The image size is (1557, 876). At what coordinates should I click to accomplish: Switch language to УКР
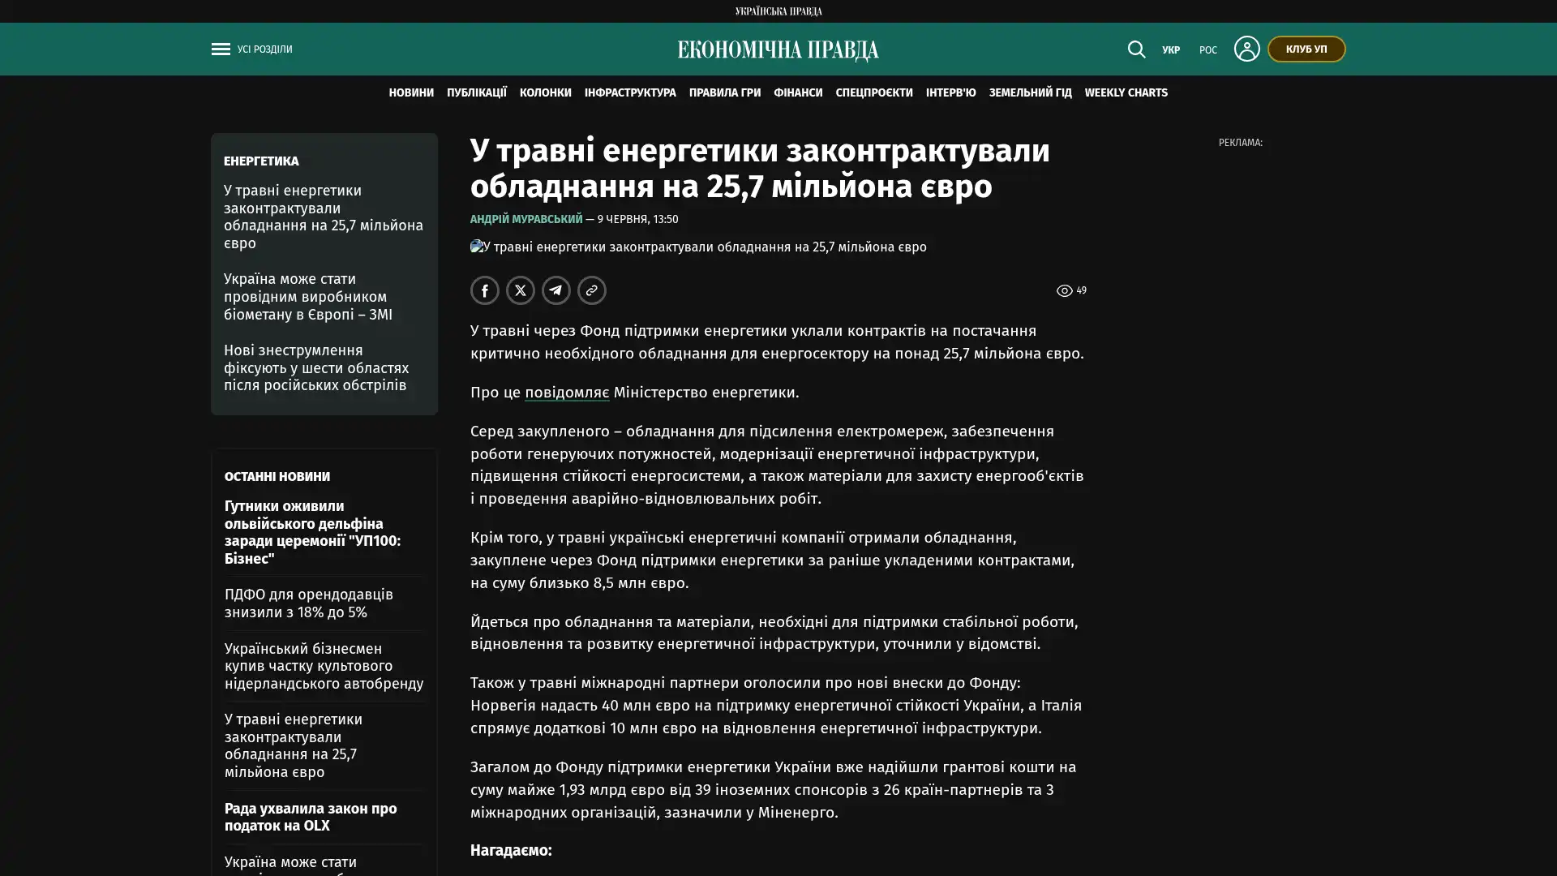(x=1170, y=50)
